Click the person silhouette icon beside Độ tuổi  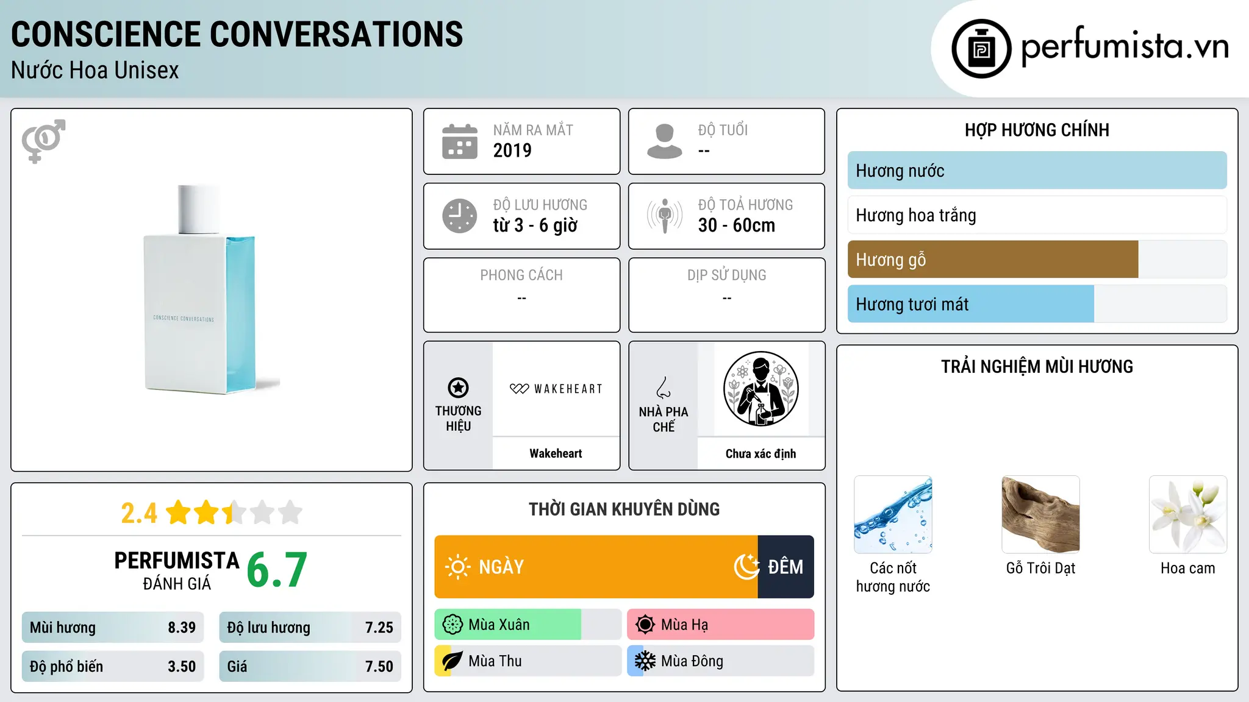(x=664, y=141)
